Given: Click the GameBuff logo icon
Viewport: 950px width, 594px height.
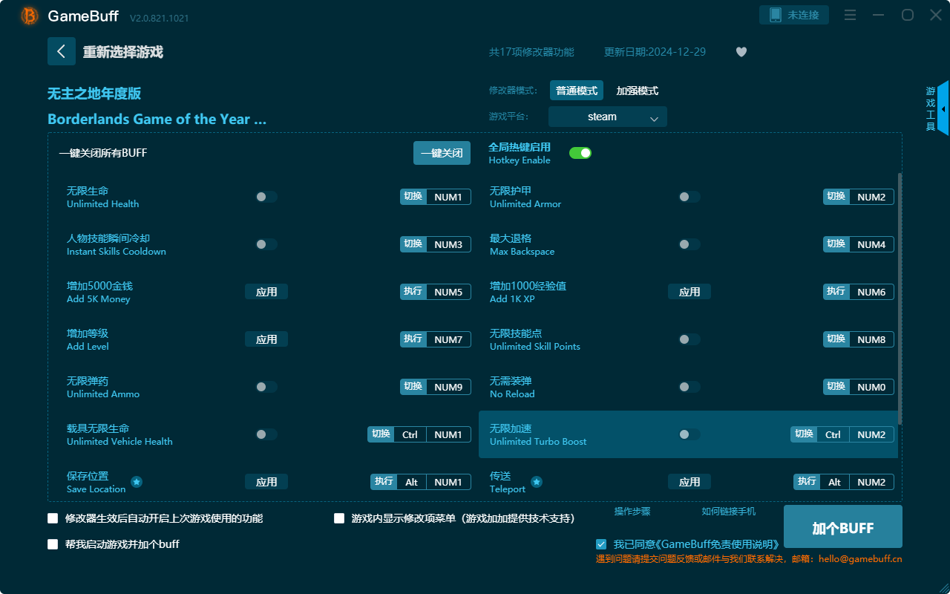Looking at the screenshot, I should [30, 16].
